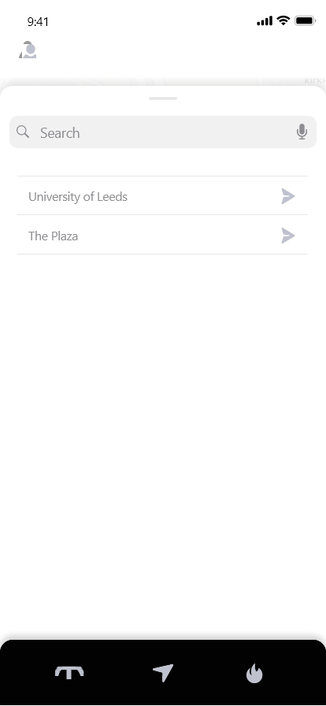326x706 pixels.
Task: Open the user profile avatar icon
Action: click(28, 50)
